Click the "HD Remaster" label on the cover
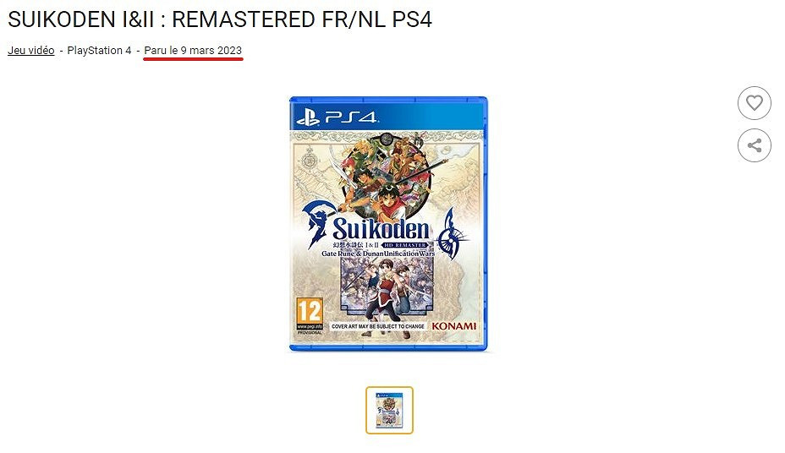The width and height of the screenshot is (785, 453). (x=404, y=245)
